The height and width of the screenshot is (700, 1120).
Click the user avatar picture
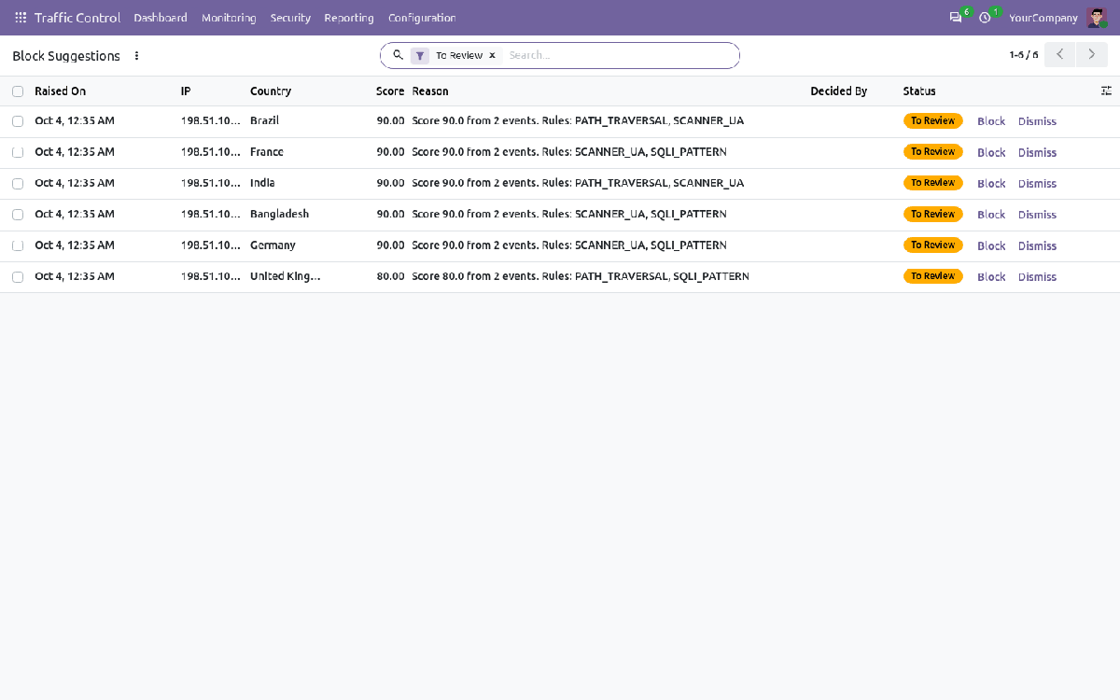[x=1096, y=18]
